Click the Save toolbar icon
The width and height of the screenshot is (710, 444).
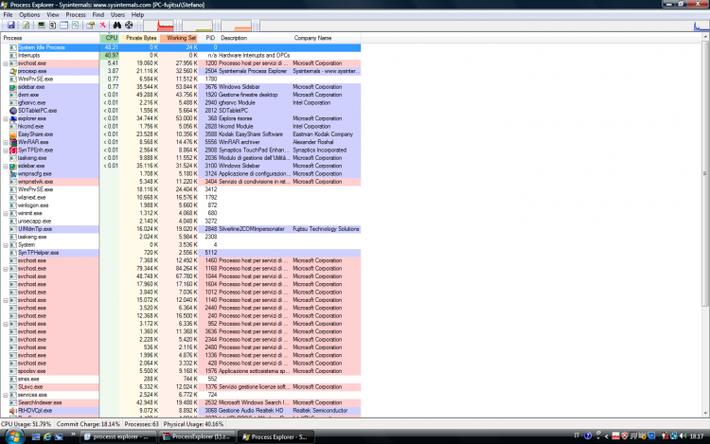tap(10, 26)
